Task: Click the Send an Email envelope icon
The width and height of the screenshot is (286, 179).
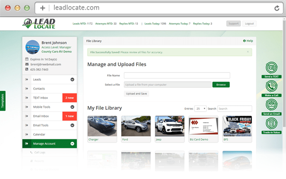Action: (x=271, y=105)
